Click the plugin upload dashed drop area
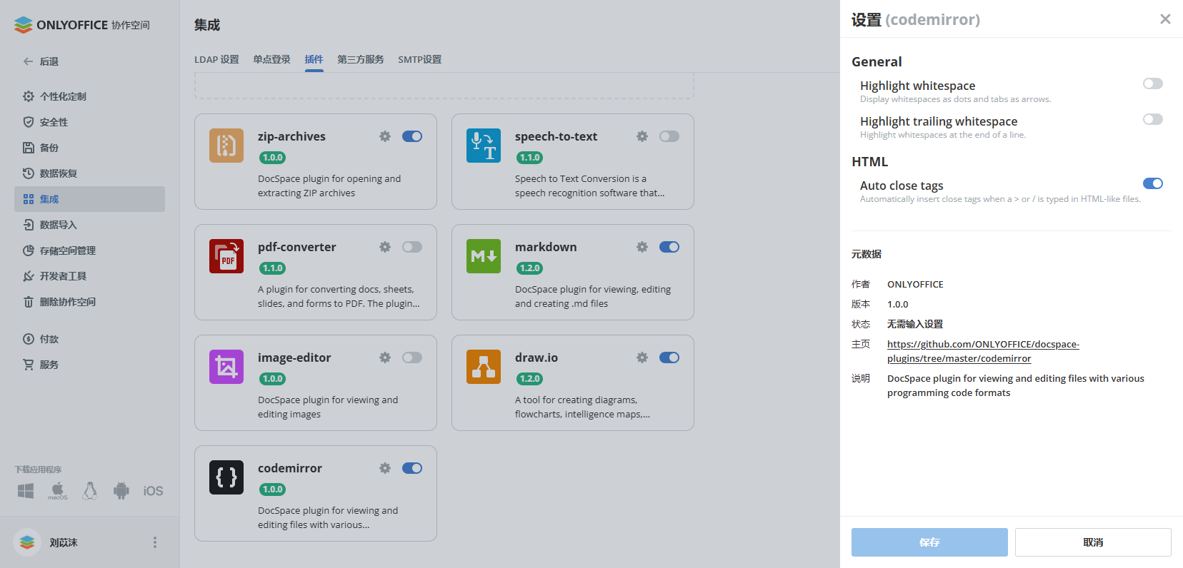This screenshot has height=568, width=1183. coord(444,86)
